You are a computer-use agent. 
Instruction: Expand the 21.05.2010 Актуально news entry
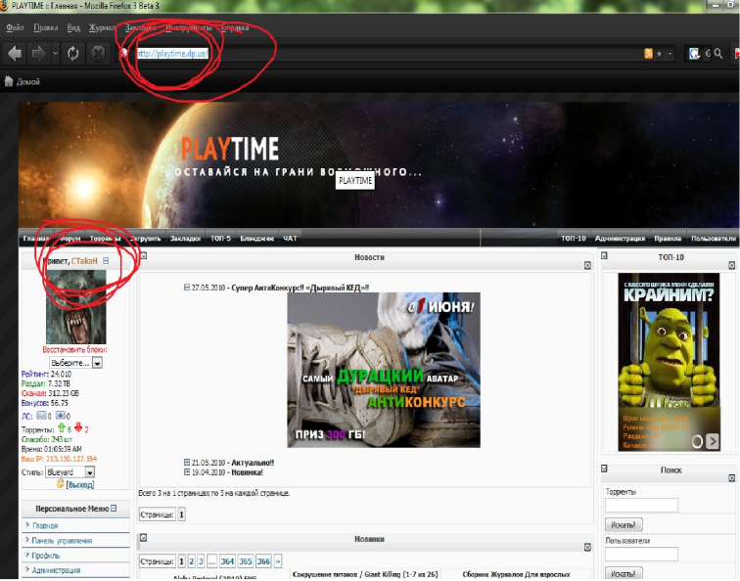[x=187, y=463]
